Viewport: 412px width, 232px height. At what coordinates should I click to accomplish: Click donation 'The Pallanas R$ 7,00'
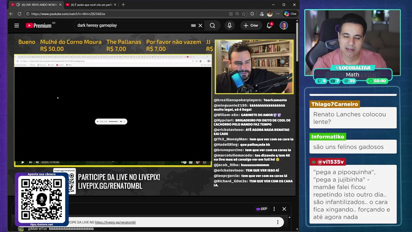(124, 45)
